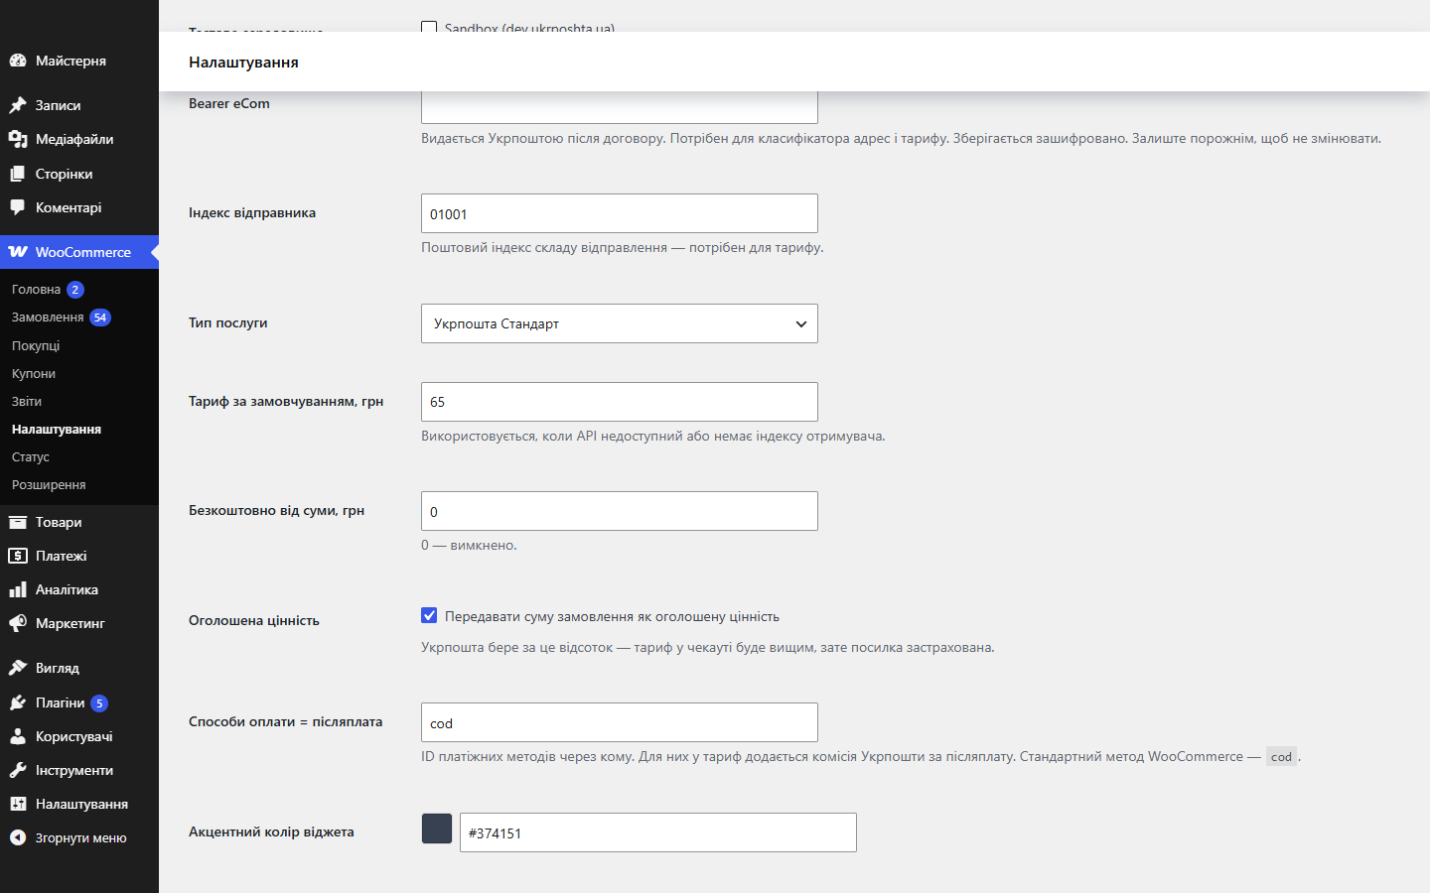Image resolution: width=1430 pixels, height=893 pixels.
Task: Open Медіафайли menu label
Action: (74, 139)
